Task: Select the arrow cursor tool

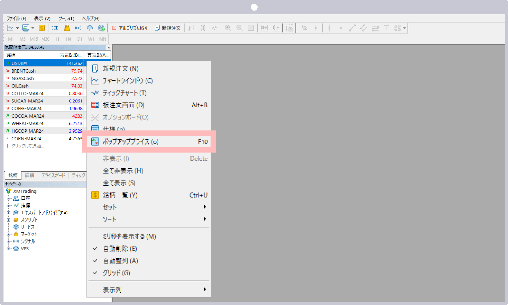Action: pyautogui.click(x=304, y=28)
